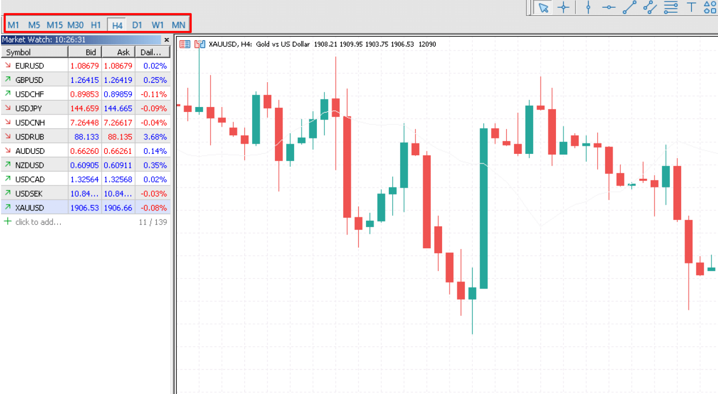Viewport: 718px width, 394px height.
Task: Select the AUDUSD symbol name
Action: tap(30, 151)
